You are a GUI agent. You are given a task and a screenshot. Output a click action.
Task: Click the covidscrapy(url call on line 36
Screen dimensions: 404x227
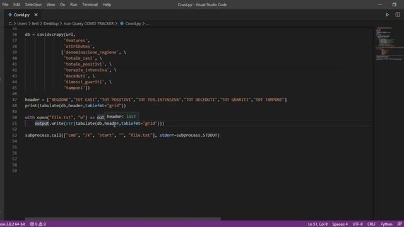[56, 35]
